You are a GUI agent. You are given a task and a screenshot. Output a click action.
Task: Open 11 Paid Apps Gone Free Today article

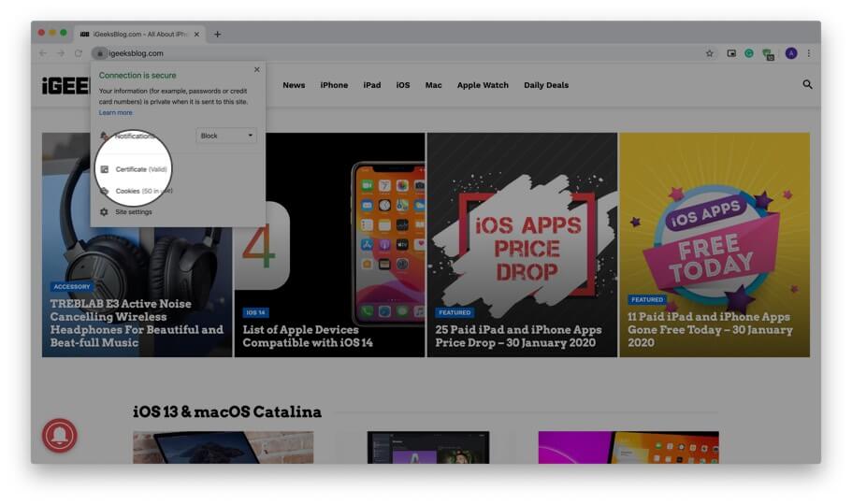(710, 330)
